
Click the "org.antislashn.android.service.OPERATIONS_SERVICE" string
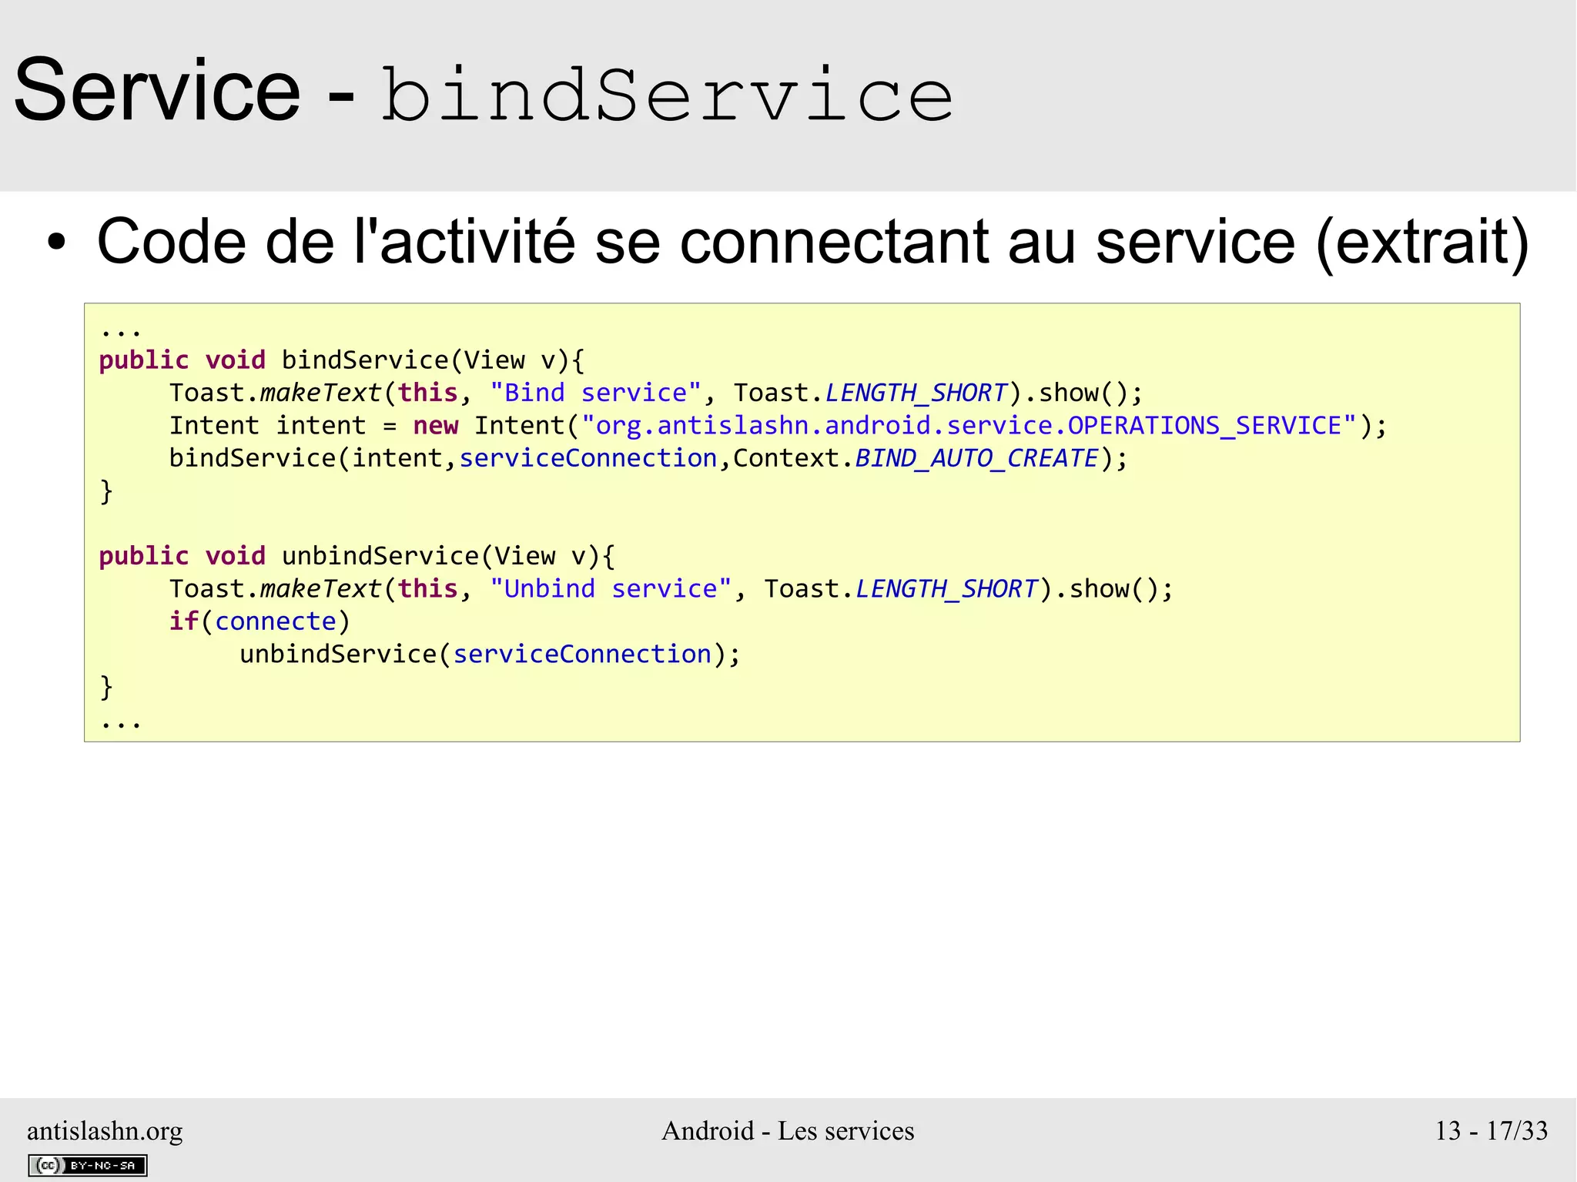tap(969, 426)
